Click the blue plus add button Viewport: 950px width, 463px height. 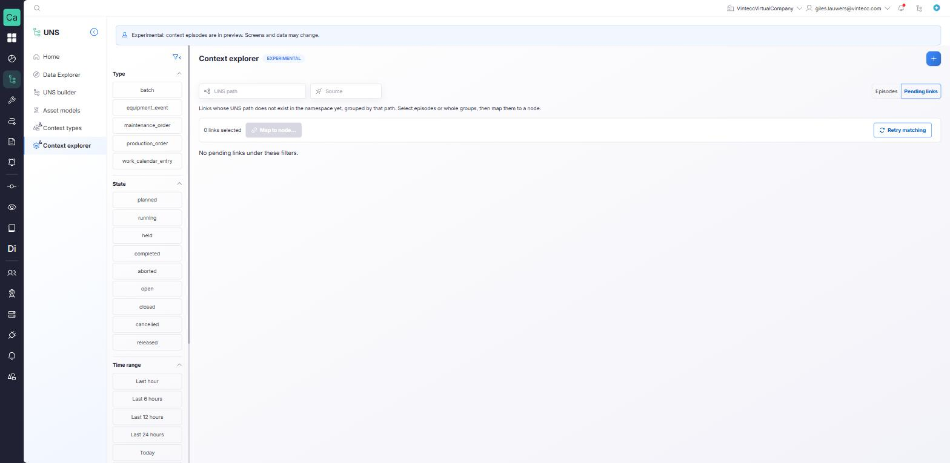tap(934, 59)
